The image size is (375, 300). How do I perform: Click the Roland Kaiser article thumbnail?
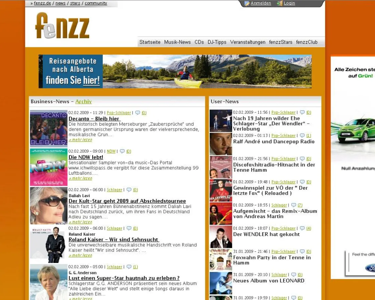48,244
